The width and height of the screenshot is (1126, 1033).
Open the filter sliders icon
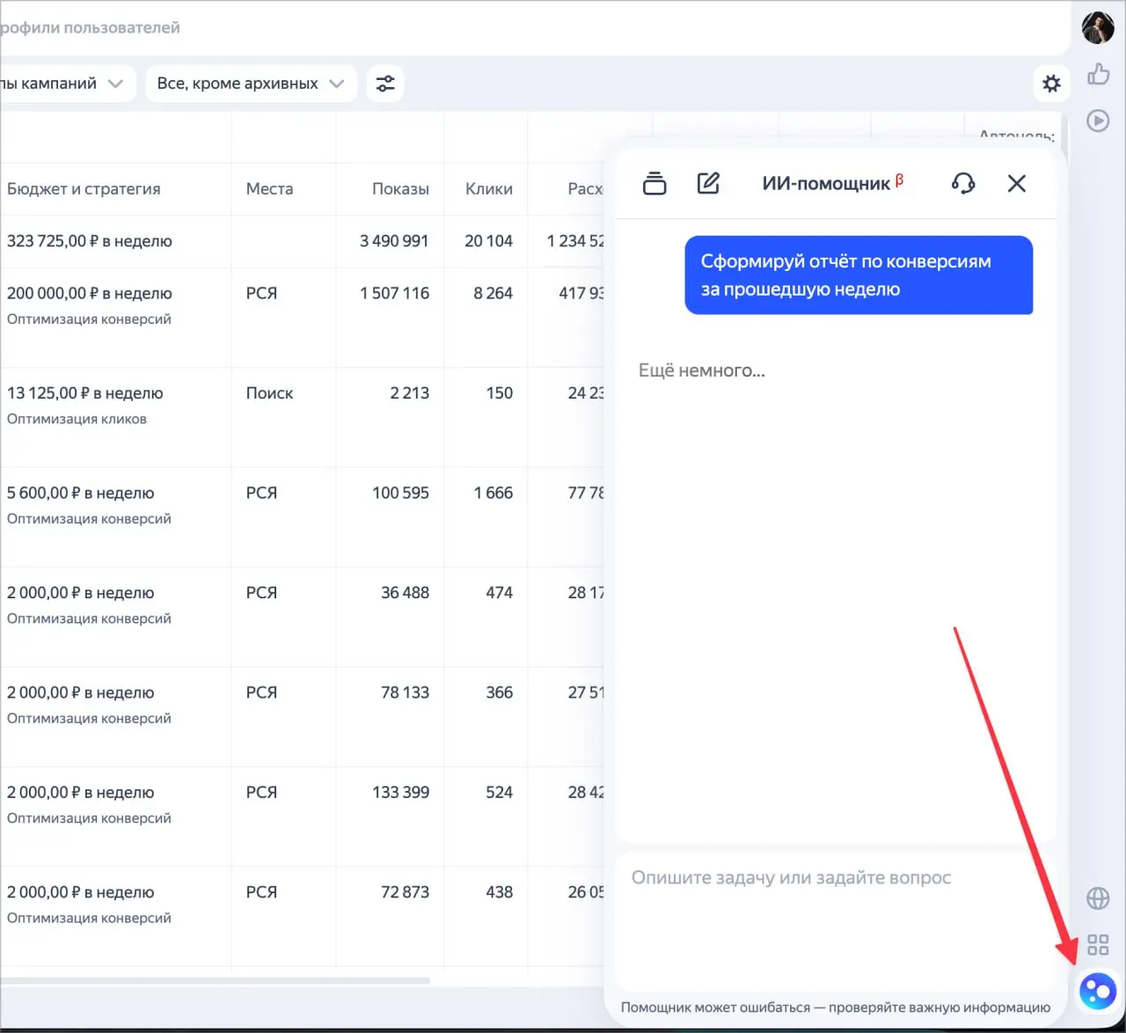(385, 84)
